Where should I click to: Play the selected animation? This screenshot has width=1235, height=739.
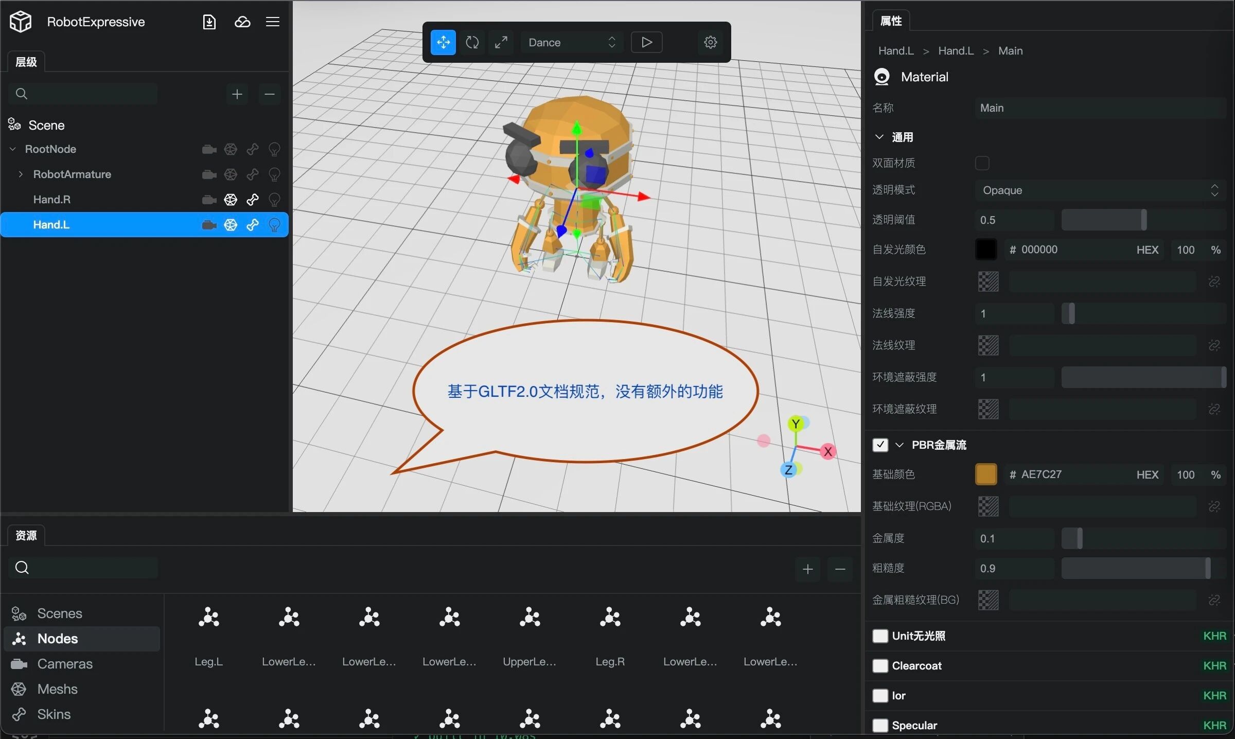point(646,42)
